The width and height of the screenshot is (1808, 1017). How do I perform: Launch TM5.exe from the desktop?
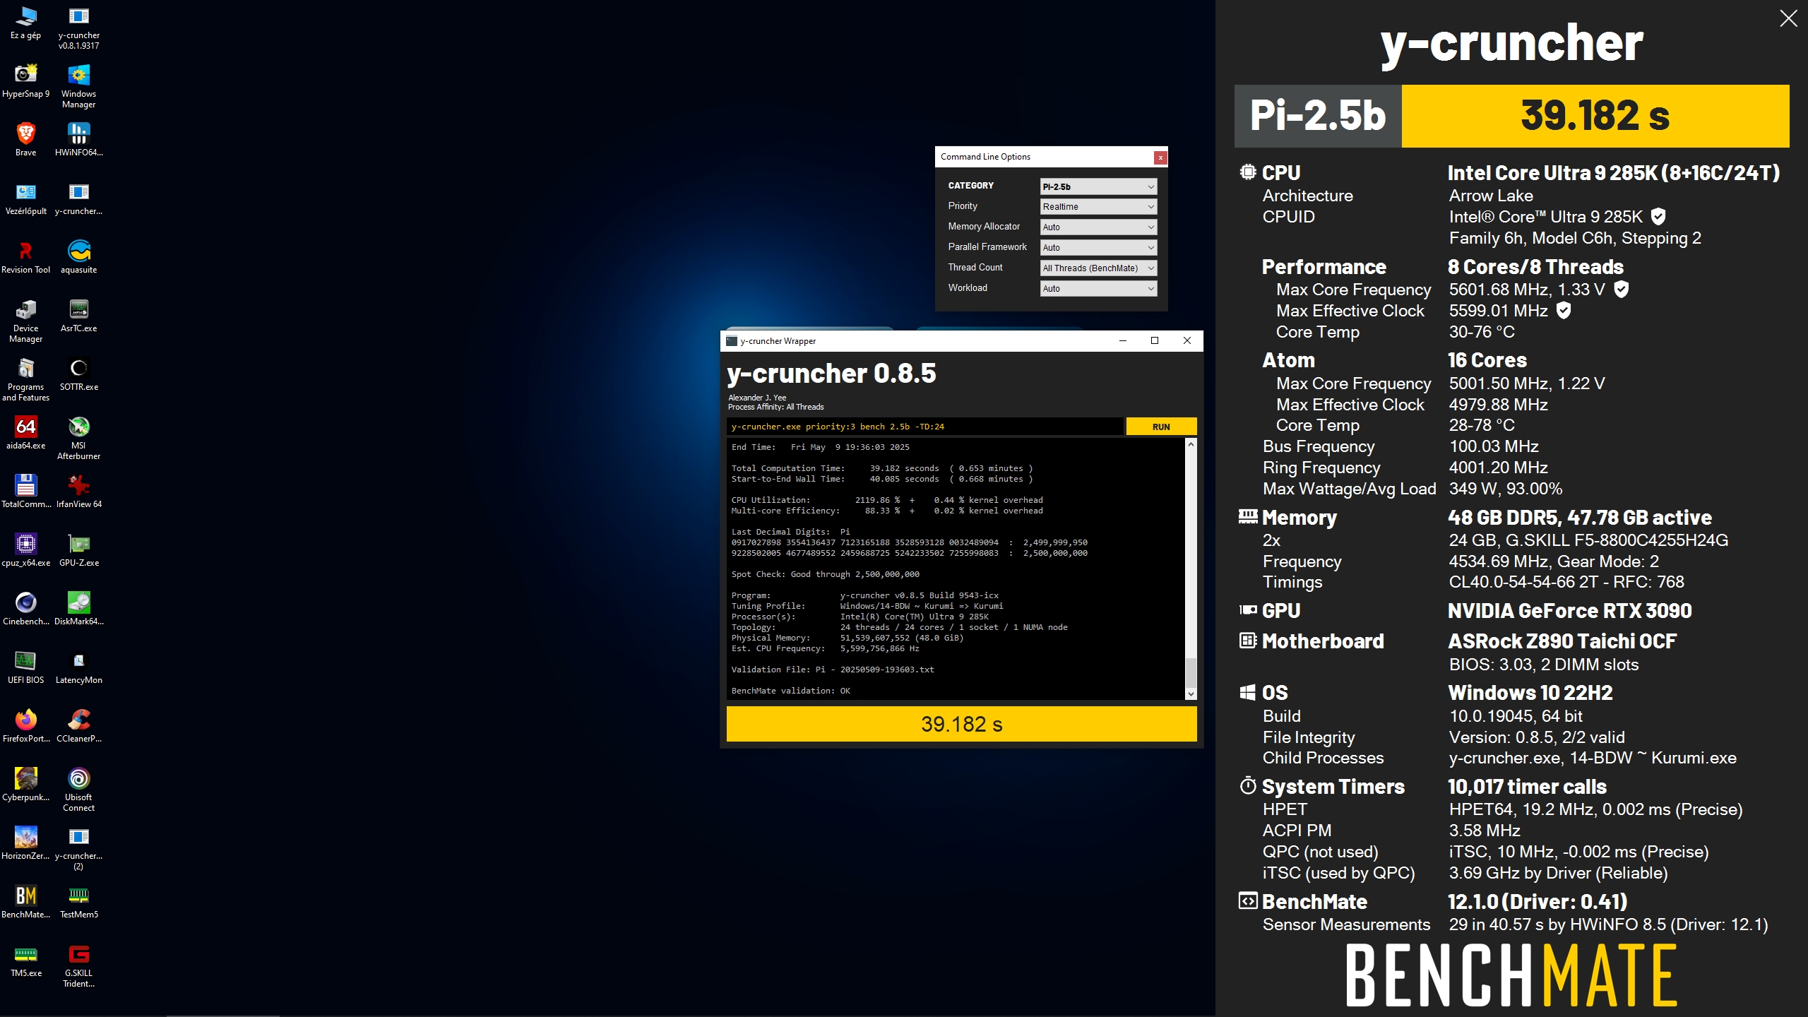[x=26, y=961]
